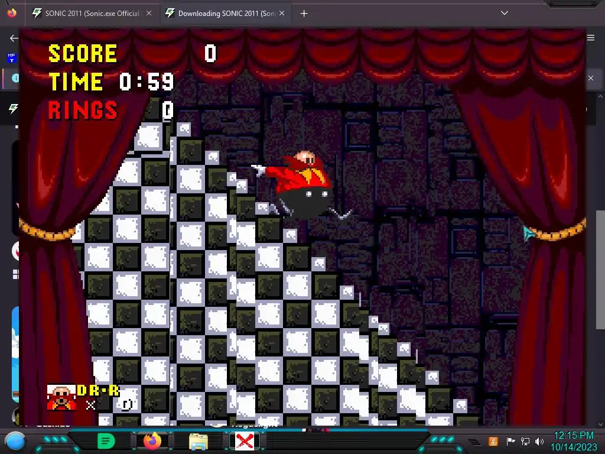This screenshot has height=454, width=605.
Task: Click the blue MFT icon below the back arrow
Action: (11, 58)
